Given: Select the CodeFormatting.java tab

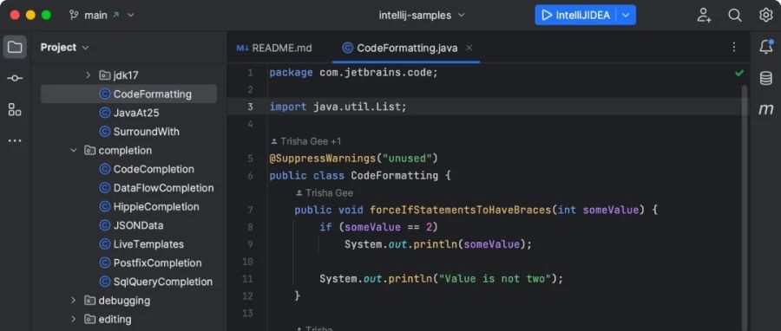Looking at the screenshot, I should (407, 48).
